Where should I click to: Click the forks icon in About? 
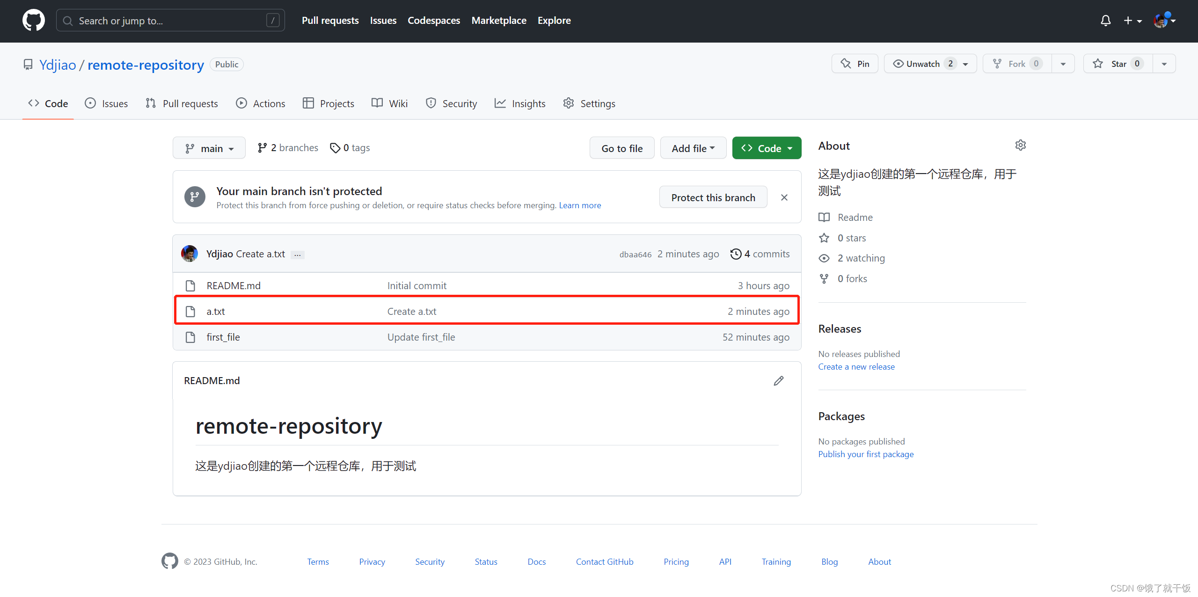coord(824,279)
